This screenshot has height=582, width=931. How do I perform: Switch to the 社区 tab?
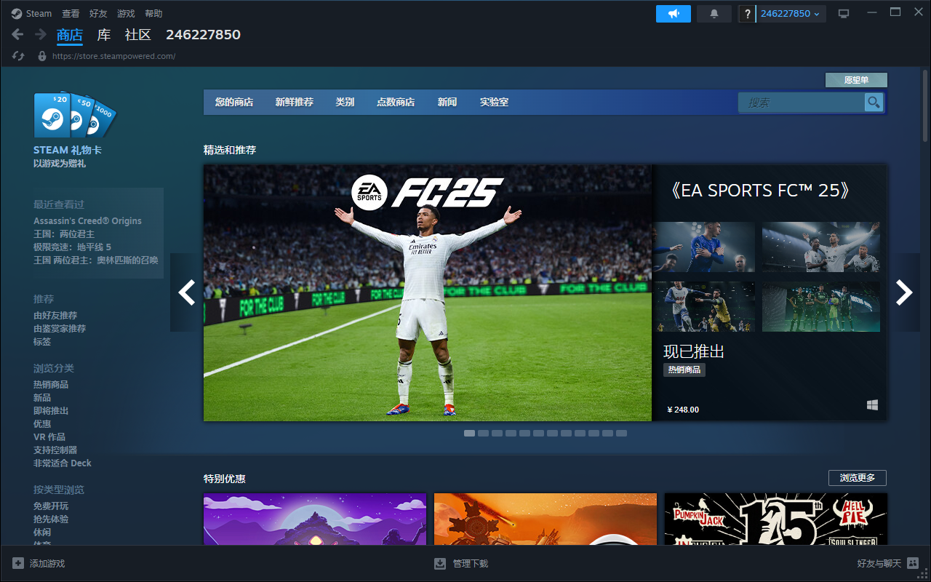click(138, 35)
